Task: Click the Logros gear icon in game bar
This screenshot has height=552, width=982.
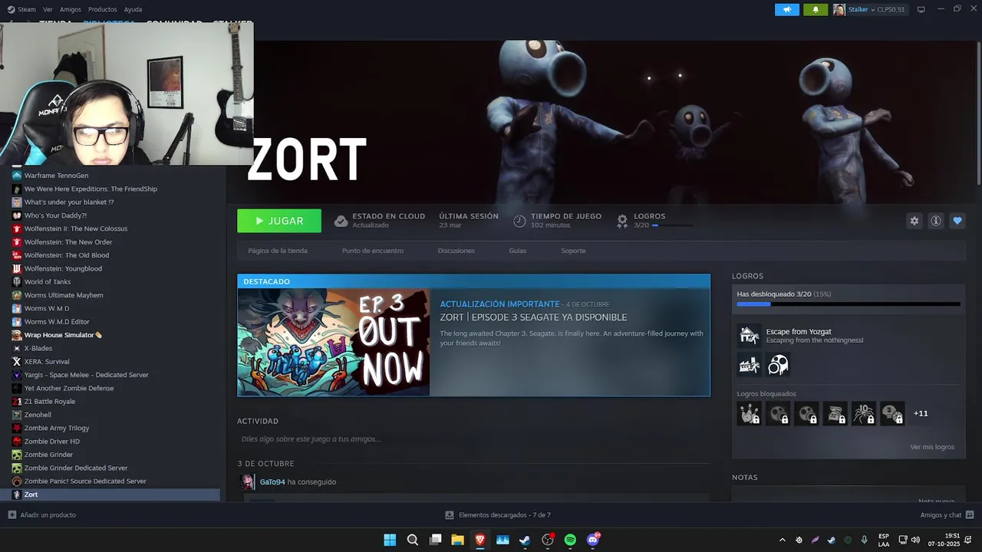Action: pyautogui.click(x=622, y=221)
